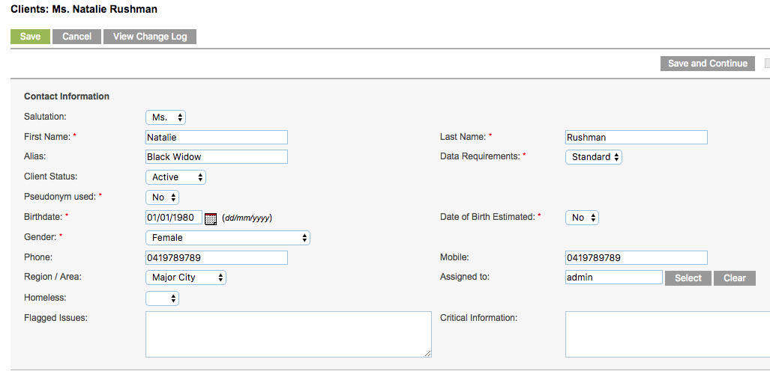Open the Gender dropdown
Viewport: 770px width, 371px height.
[x=227, y=238]
